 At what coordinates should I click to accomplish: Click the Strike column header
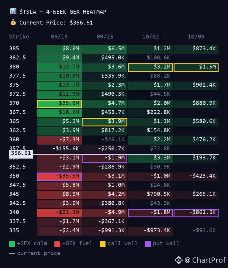[x=19, y=37]
